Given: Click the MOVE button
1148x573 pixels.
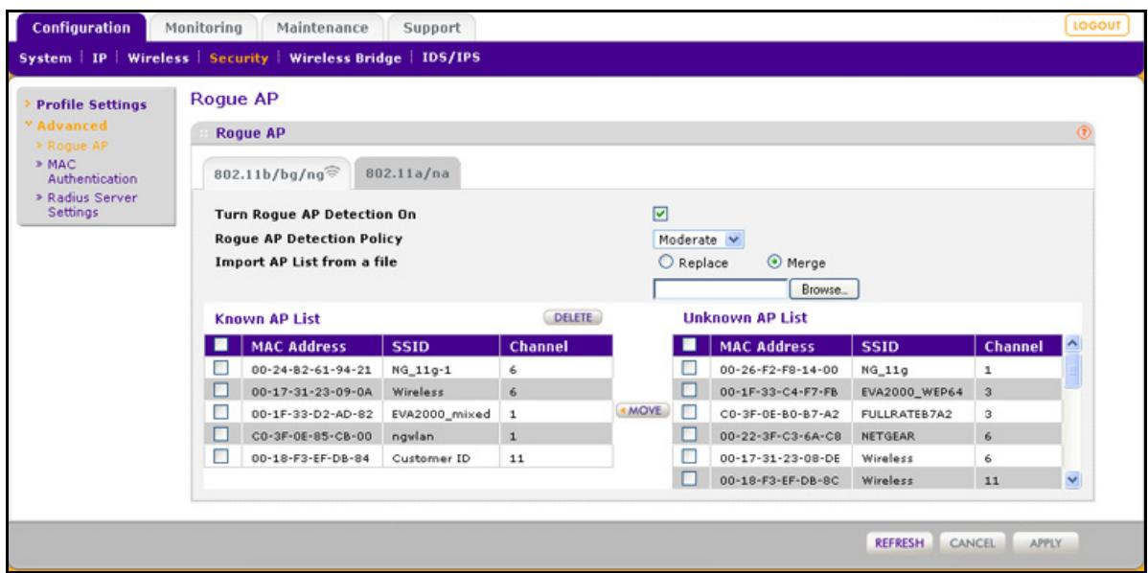Looking at the screenshot, I should [x=642, y=408].
